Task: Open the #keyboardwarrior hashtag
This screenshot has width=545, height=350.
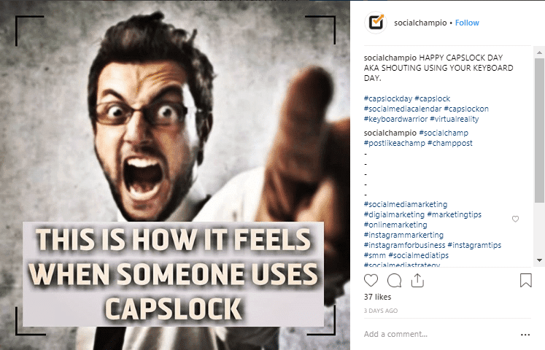Action: [395, 119]
